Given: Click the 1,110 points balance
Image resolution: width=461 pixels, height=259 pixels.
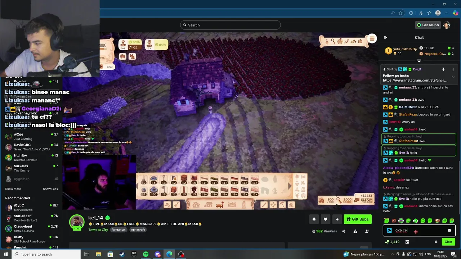Looking at the screenshot, I should (x=392, y=242).
